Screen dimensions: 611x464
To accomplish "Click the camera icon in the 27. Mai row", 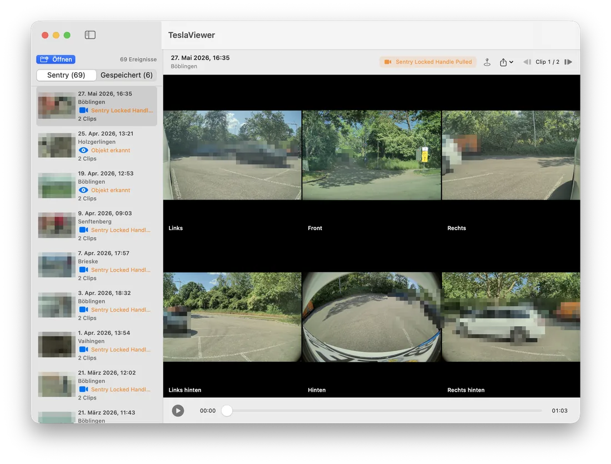I will click(x=83, y=111).
